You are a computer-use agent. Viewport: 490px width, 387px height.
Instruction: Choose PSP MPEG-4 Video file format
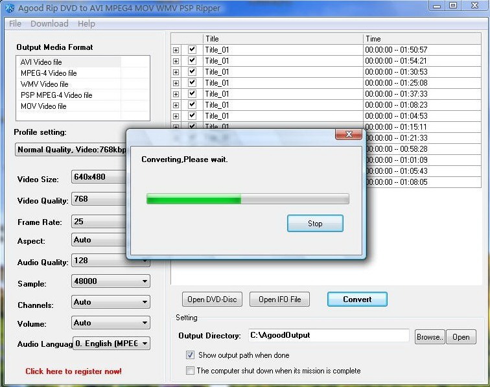(69, 95)
